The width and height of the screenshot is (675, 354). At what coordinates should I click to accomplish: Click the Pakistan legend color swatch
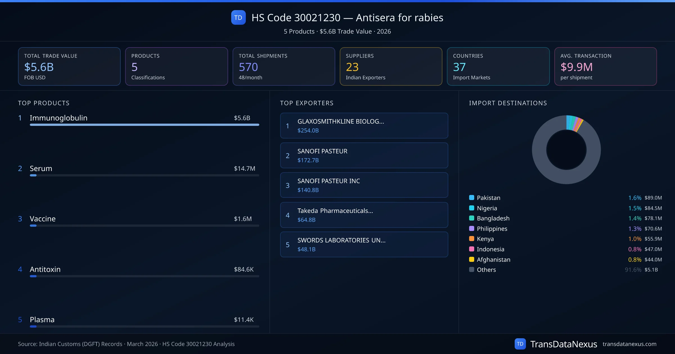tap(472, 198)
